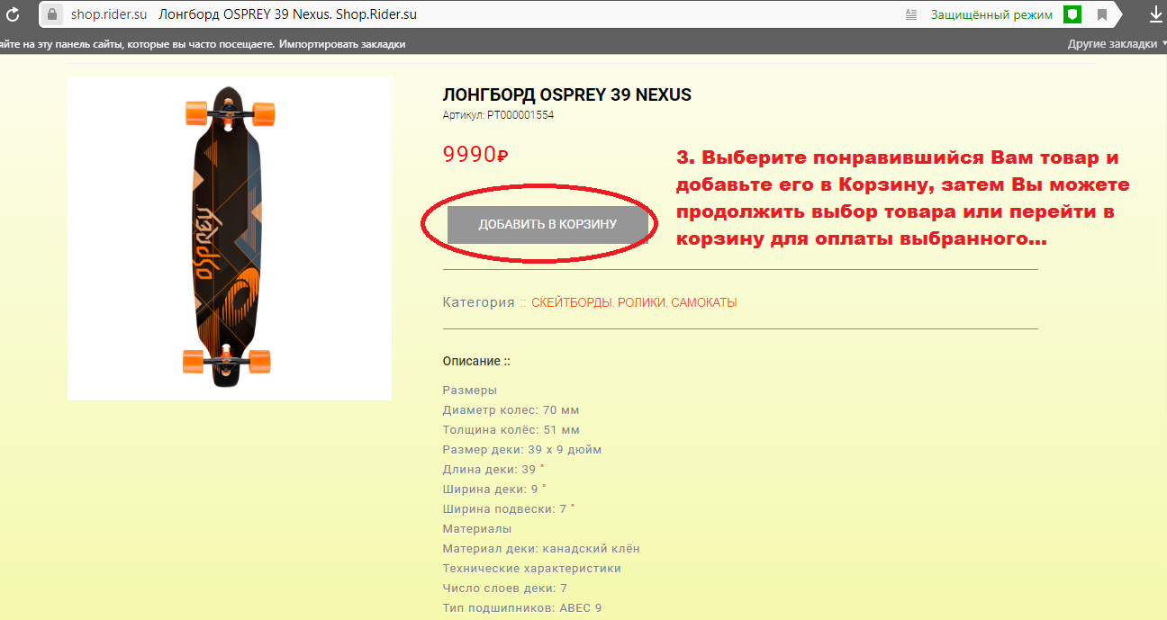
Task: Open 'Ролики' category link
Action: point(641,303)
